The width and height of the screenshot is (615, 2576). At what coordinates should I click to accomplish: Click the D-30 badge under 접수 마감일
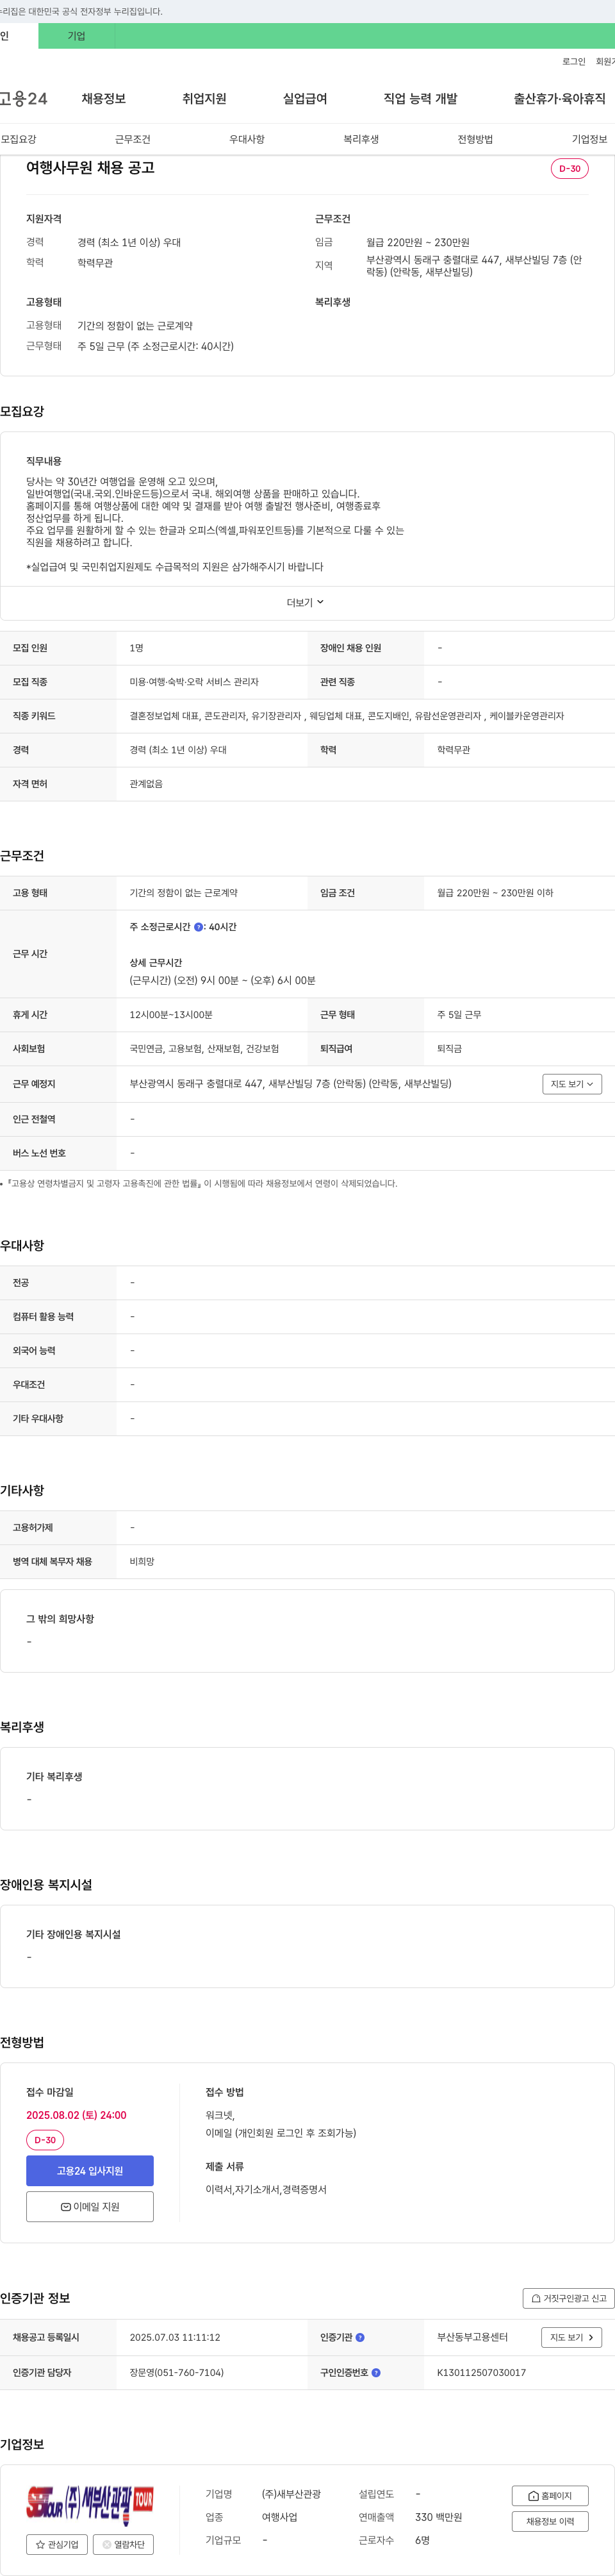click(45, 2140)
